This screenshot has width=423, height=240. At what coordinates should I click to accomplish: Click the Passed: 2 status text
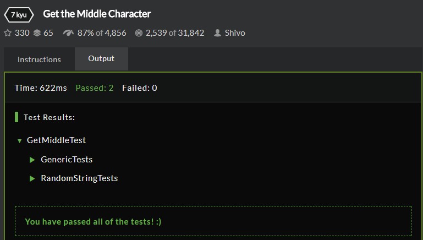coord(95,88)
